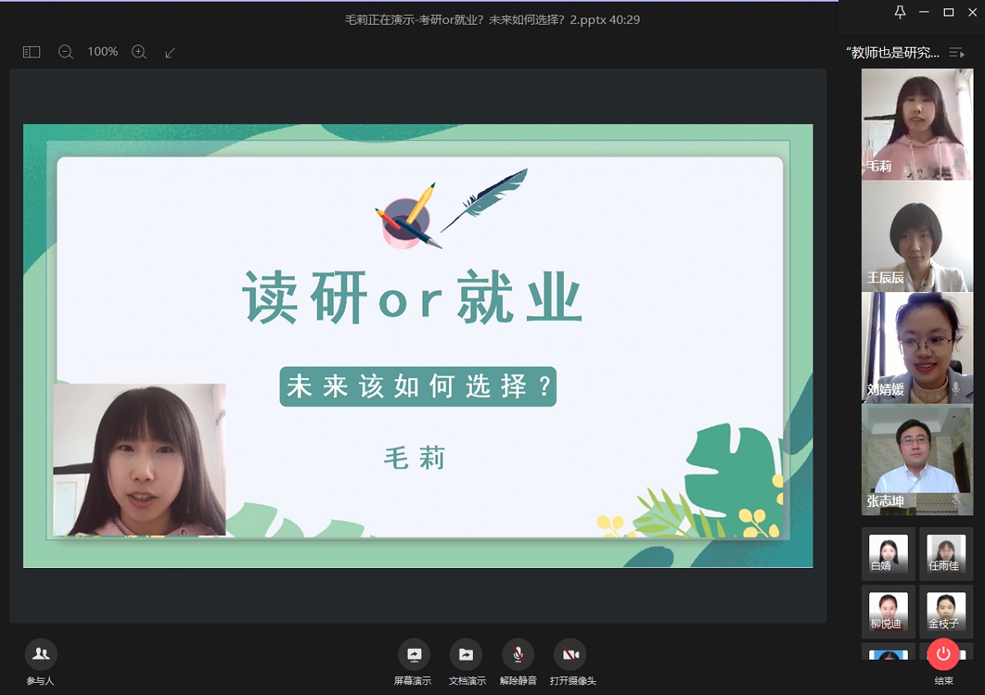Image resolution: width=985 pixels, height=695 pixels.
Task: Select 张志坤's video tile
Action: [x=917, y=460]
